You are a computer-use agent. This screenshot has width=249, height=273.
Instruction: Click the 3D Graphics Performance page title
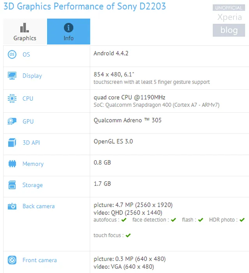coord(85,7)
